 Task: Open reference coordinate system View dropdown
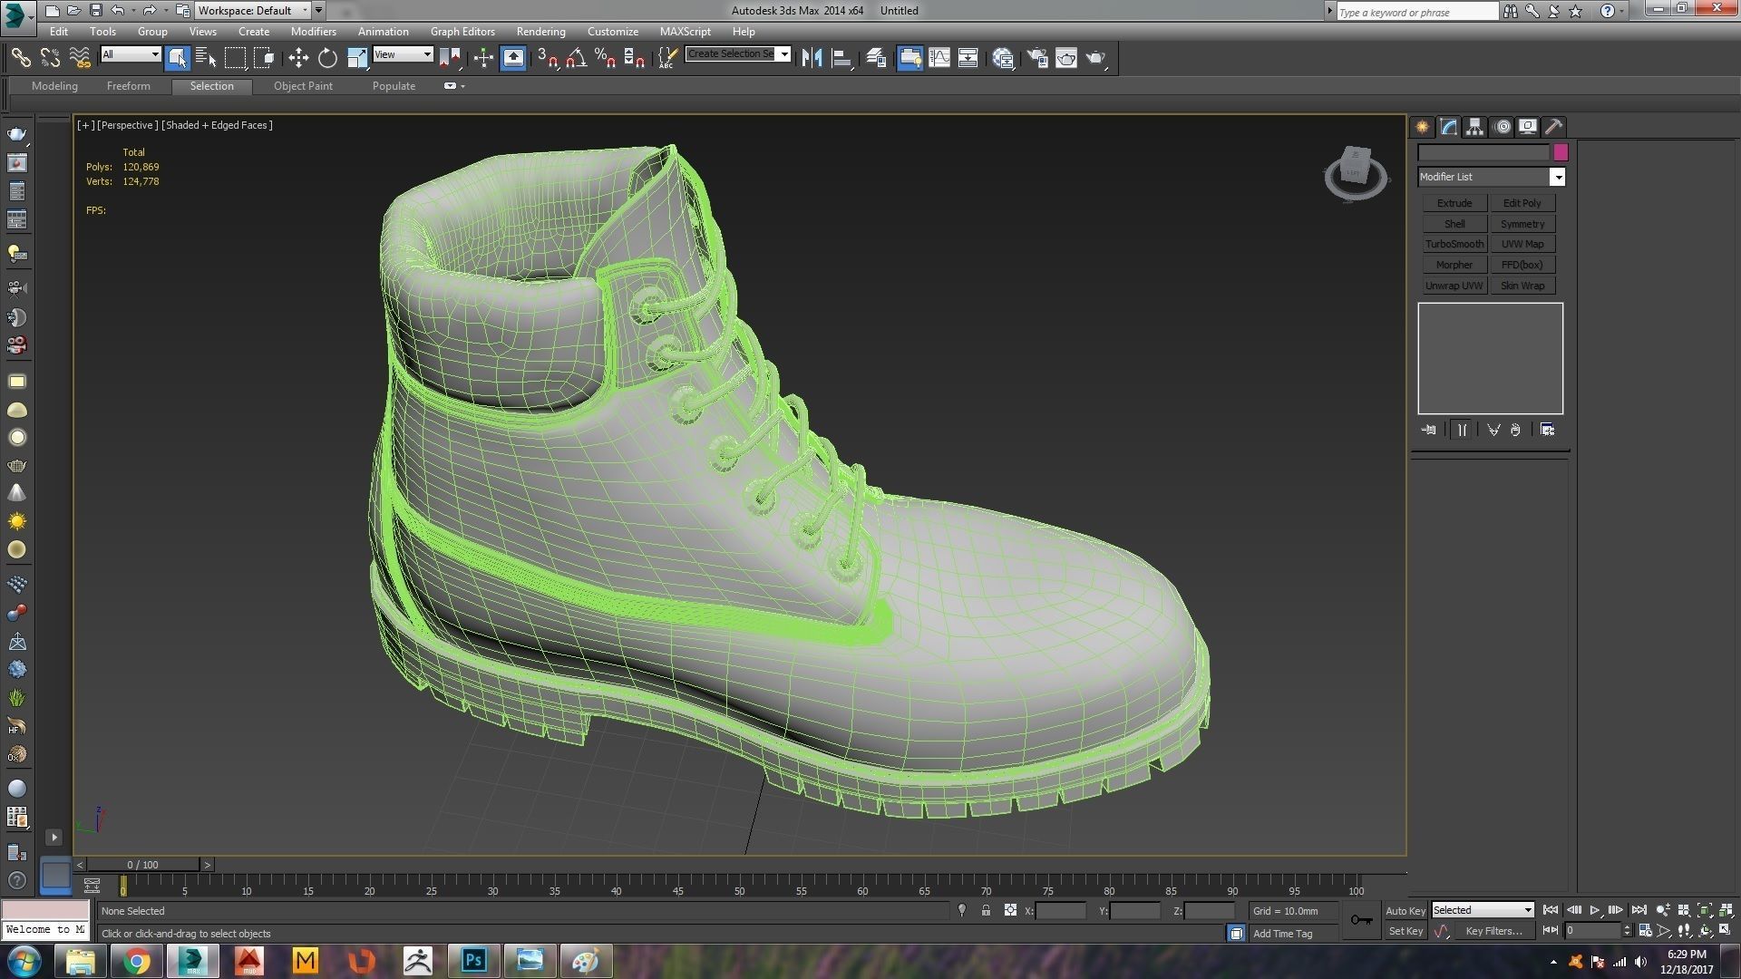click(x=403, y=54)
